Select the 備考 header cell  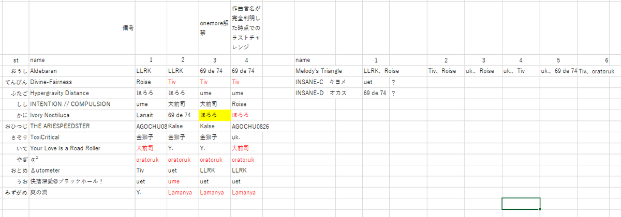[x=82, y=28]
